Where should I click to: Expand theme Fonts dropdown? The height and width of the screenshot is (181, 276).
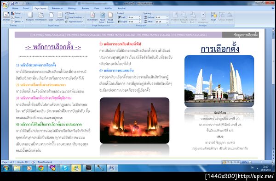click(x=17, y=17)
